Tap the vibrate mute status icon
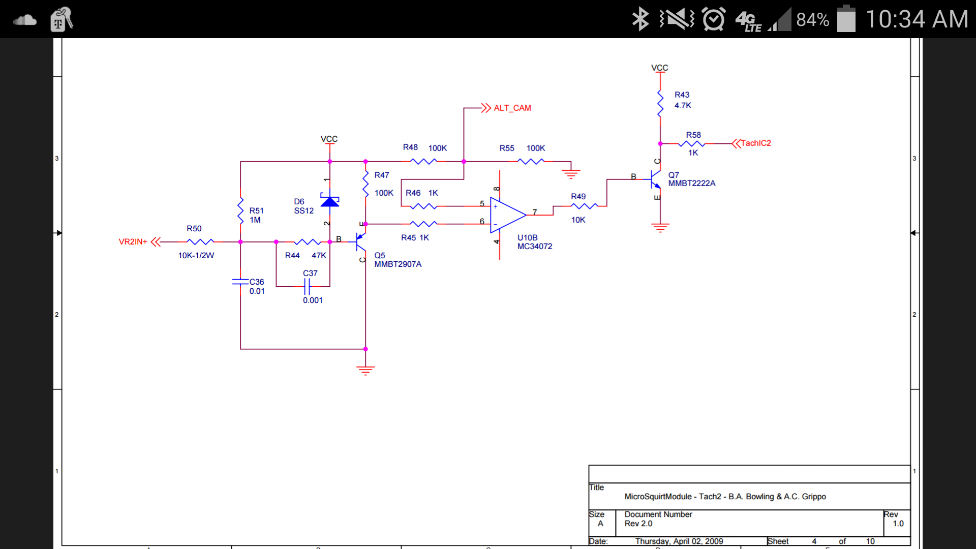Viewport: 976px width, 549px height. pos(677,20)
